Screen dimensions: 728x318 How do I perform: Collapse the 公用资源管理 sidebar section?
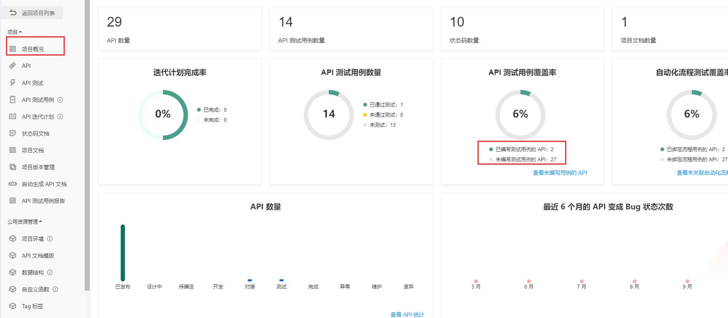coord(25,222)
